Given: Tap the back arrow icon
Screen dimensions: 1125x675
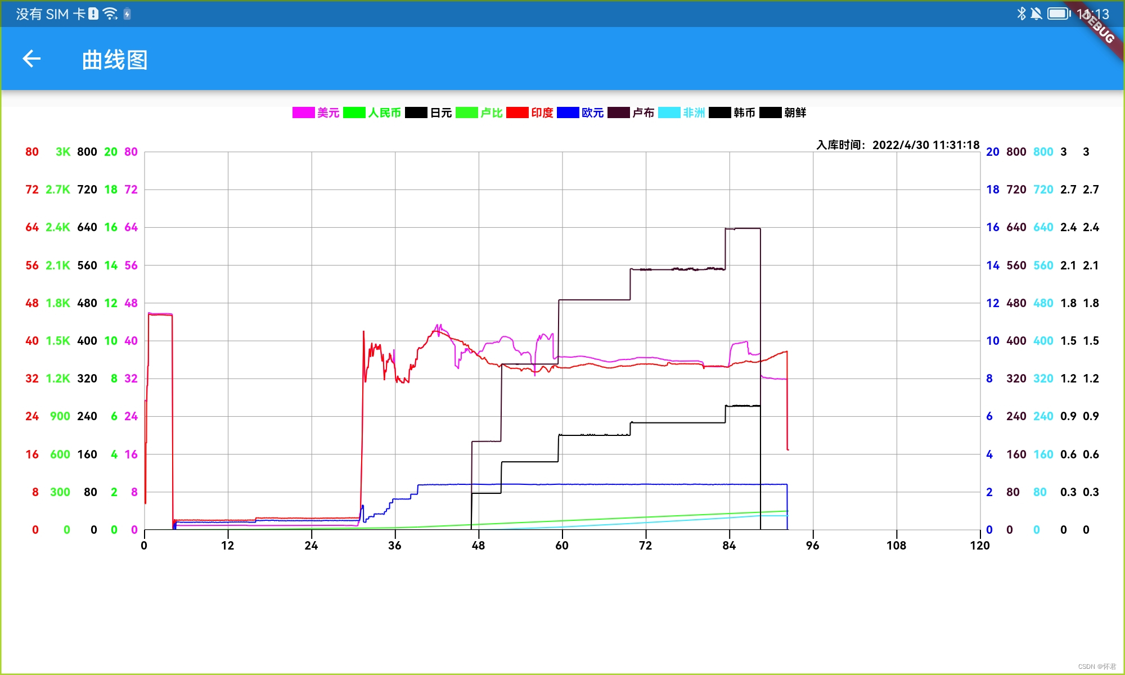Looking at the screenshot, I should [31, 58].
